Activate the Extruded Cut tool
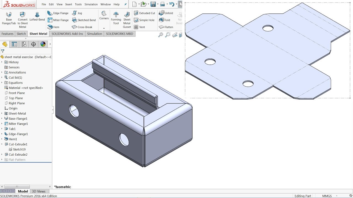Screen dimensions: 353x198 pyautogui.click(x=144, y=13)
